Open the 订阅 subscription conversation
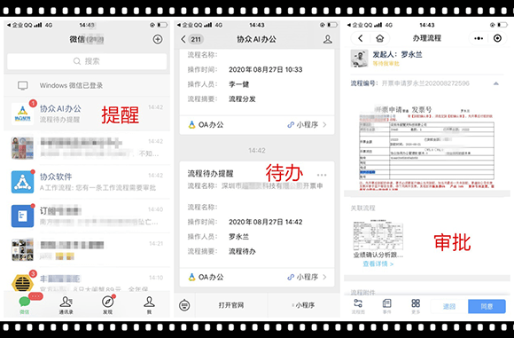Viewport: 514px width, 338px height. tap(87, 216)
